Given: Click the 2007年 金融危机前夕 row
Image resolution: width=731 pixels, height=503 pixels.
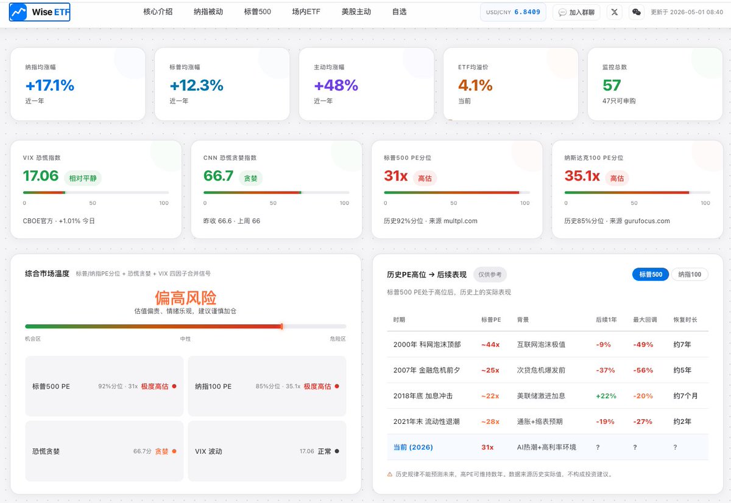Looking at the screenshot, I should (x=548, y=370).
